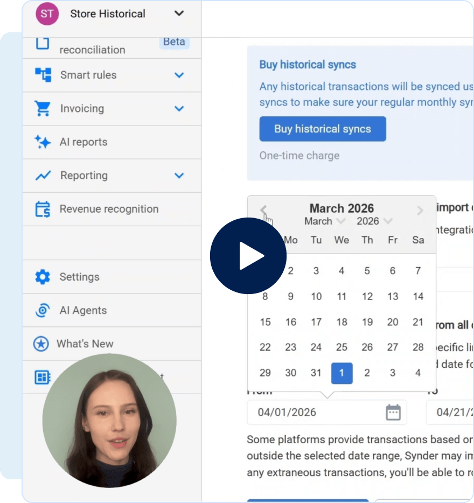The height and width of the screenshot is (503, 474).
Task: Select date 22 in the calendar
Action: pos(265,347)
